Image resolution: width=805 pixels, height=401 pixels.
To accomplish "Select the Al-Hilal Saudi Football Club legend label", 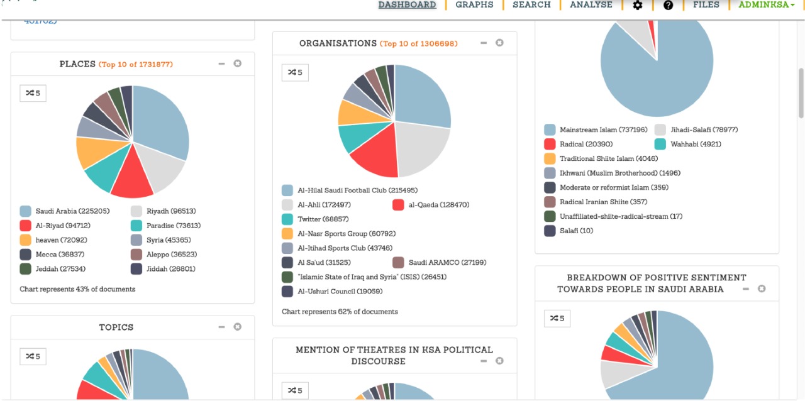I will 358,190.
